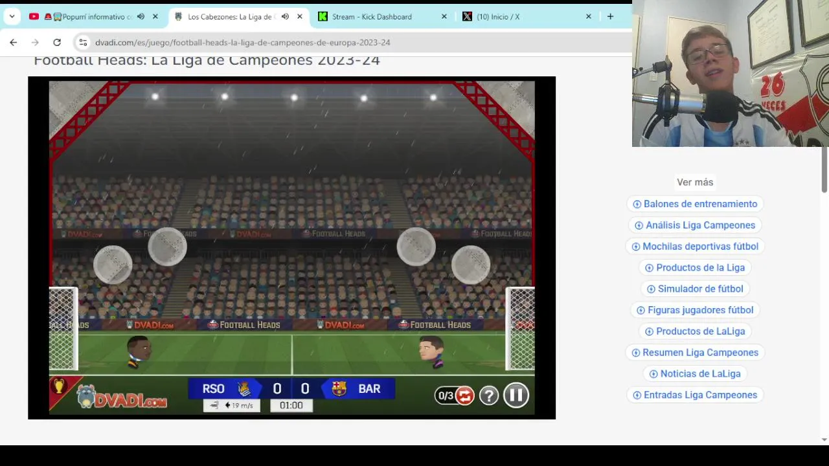Viewport: 829px width, 466px height.
Task: Pause the game with the pause button
Action: tap(516, 395)
